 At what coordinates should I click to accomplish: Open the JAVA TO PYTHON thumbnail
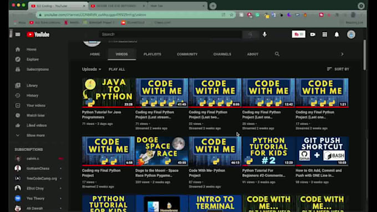108,92
